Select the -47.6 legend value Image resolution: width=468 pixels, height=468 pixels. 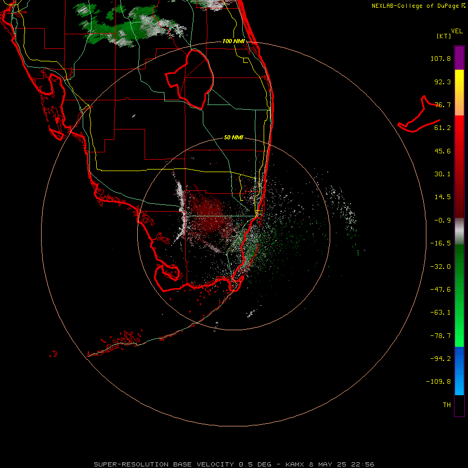[440, 290]
